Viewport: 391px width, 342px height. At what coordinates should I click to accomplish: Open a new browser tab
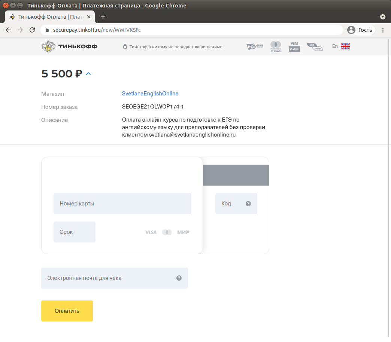pyautogui.click(x=103, y=17)
